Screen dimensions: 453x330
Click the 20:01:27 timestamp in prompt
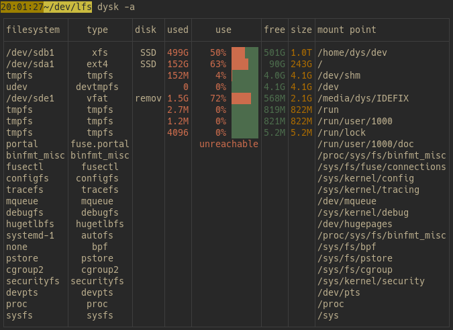(22, 7)
